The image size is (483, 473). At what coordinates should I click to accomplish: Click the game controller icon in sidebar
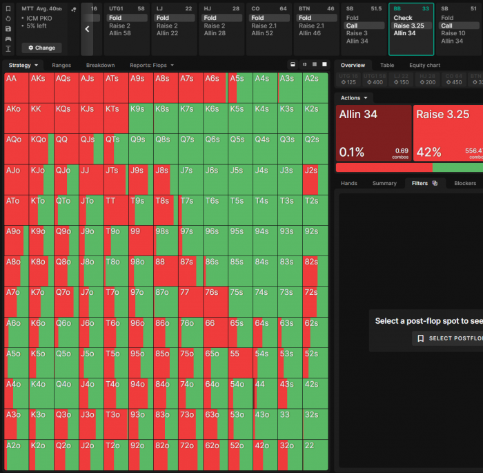[8, 39]
